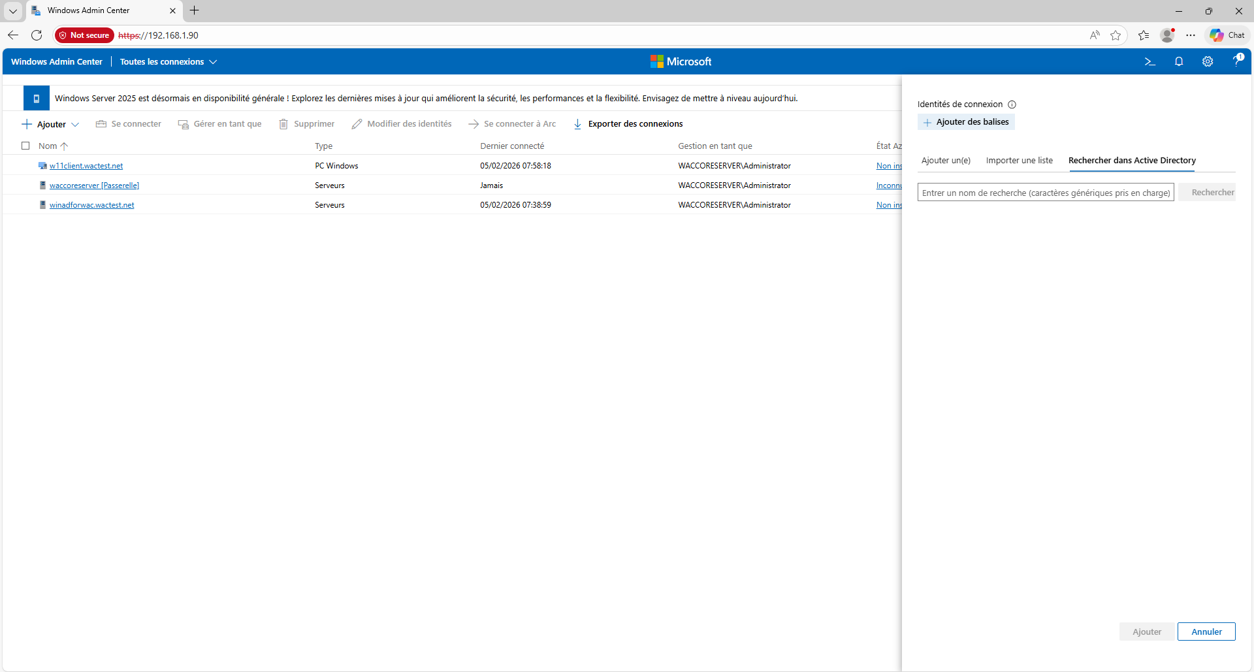Click the Rechercher button
Screen dimensions: 1254x672
pos(1208,193)
